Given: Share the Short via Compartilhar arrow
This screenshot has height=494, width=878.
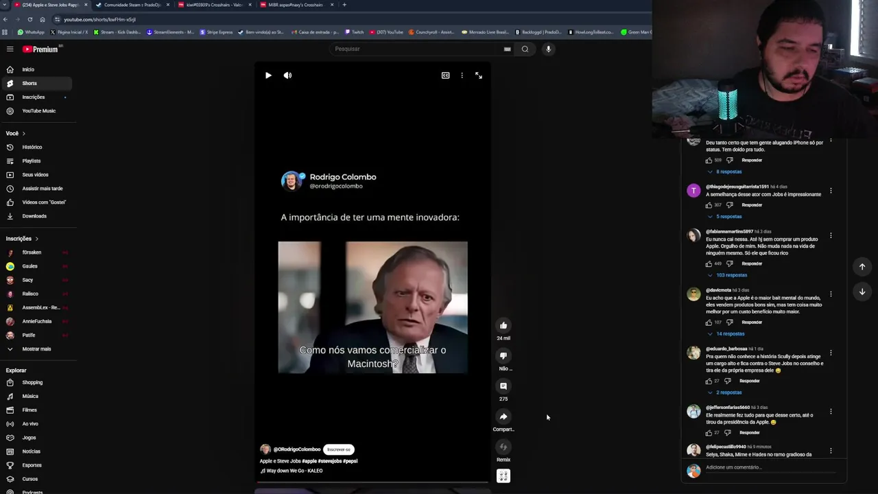Looking at the screenshot, I should [x=503, y=416].
